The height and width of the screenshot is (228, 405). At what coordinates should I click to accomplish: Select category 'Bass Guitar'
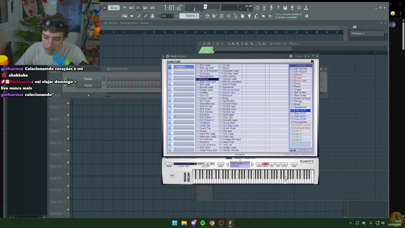point(301,95)
